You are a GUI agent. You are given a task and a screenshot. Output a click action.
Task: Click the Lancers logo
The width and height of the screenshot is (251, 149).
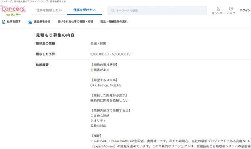pos(13,10)
